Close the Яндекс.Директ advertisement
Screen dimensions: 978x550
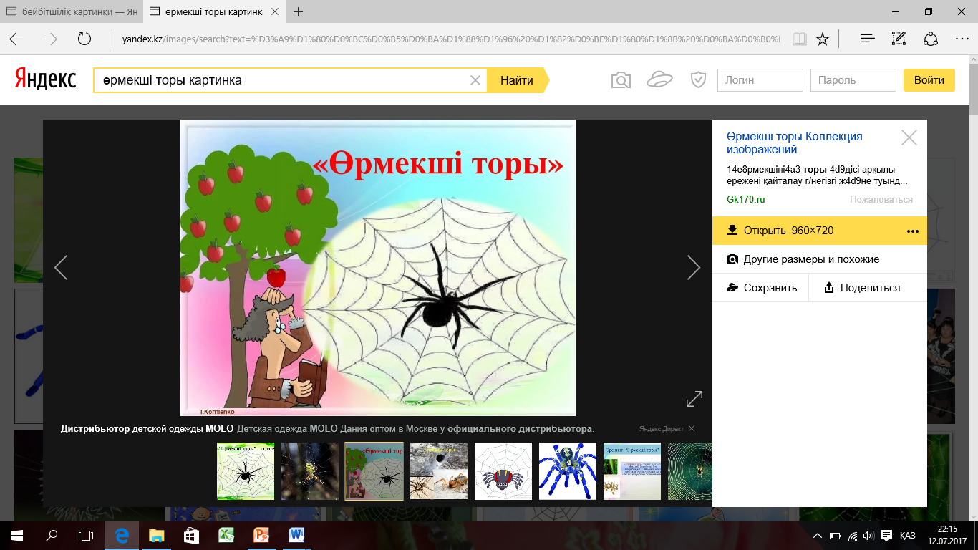691,429
